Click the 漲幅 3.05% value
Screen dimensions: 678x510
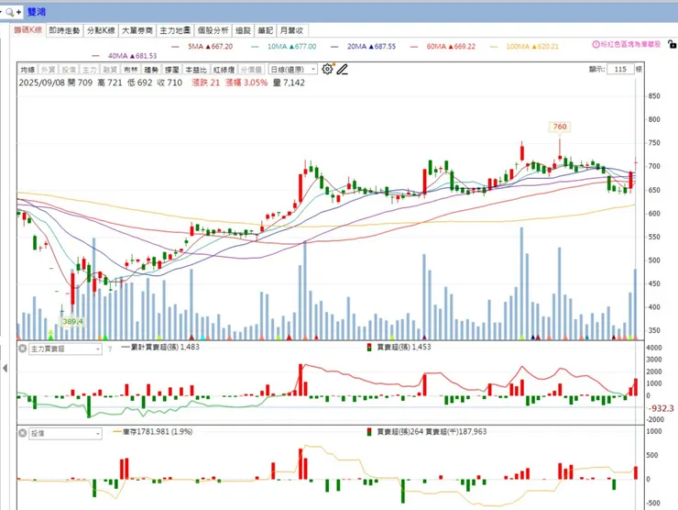tap(246, 83)
